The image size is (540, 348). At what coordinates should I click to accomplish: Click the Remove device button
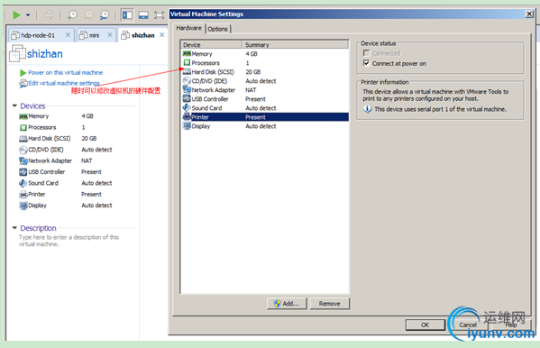click(x=330, y=304)
